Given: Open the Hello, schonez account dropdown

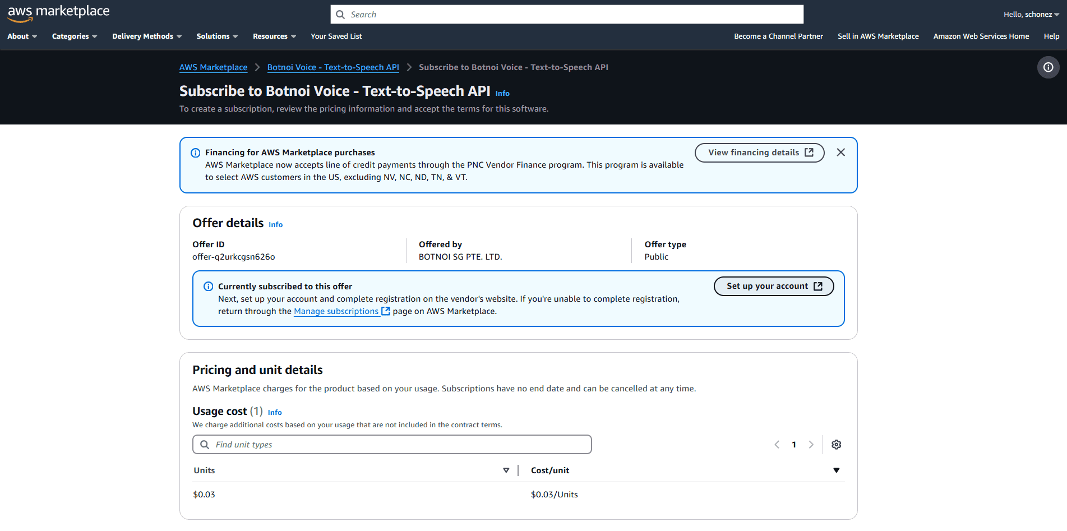Looking at the screenshot, I should (1031, 15).
